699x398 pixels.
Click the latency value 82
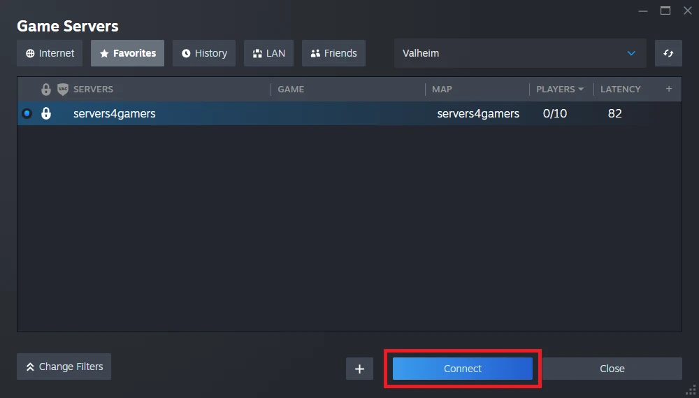(x=614, y=113)
